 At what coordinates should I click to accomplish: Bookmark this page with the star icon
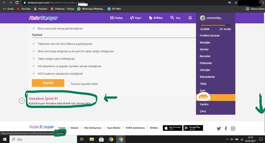[x=236, y=3]
